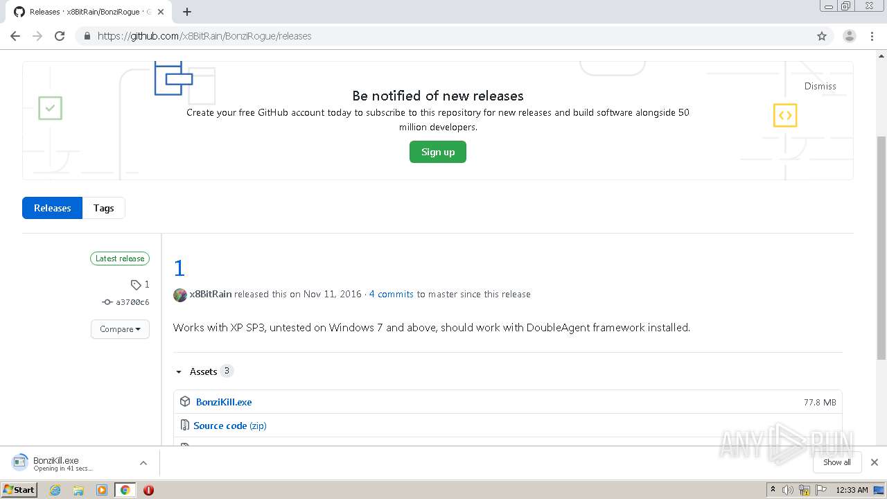
Task: Open the tag 1 link
Action: pyautogui.click(x=140, y=284)
